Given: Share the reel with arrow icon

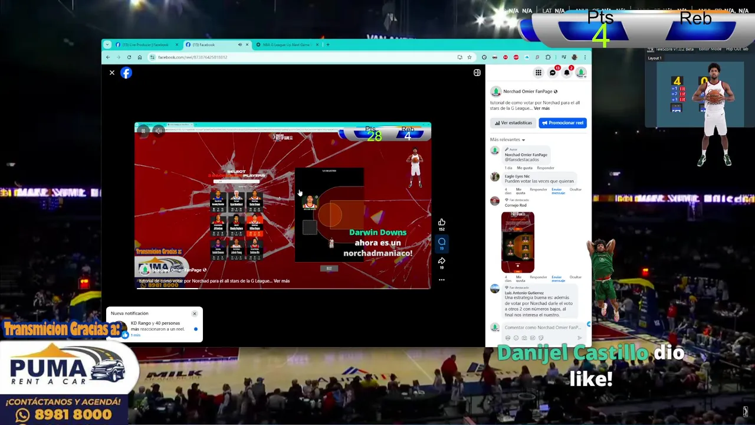Looking at the screenshot, I should pyautogui.click(x=441, y=261).
